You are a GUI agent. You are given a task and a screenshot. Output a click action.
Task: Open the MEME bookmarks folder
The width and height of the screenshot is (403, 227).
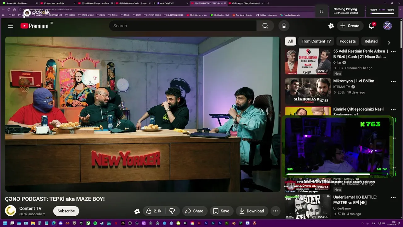[125, 15]
